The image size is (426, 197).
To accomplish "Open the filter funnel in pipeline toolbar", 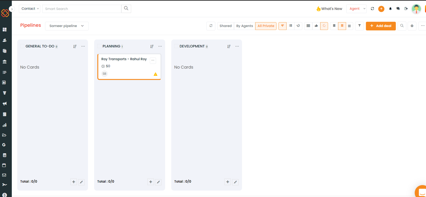I will pyautogui.click(x=359, y=26).
